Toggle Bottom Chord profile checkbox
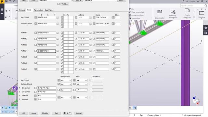 (35, 23)
